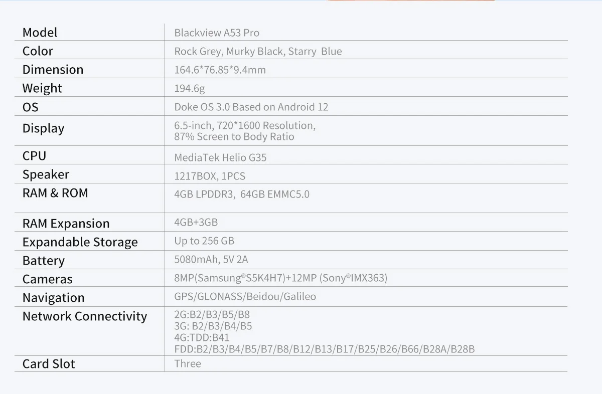Select the Weight label
Viewport: 602px width, 394px height.
click(42, 88)
